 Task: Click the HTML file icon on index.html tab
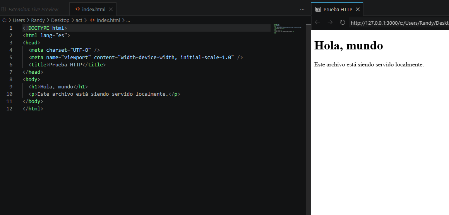77,9
